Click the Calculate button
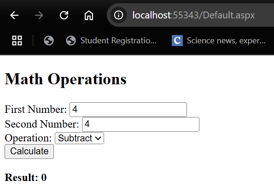The width and height of the screenshot is (274, 187). click(x=29, y=152)
